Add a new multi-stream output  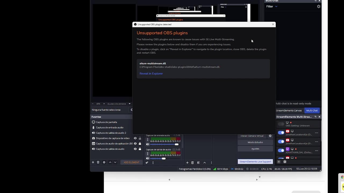[279, 162]
